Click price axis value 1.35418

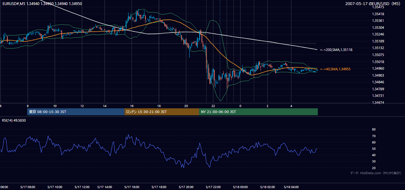click(378, 14)
